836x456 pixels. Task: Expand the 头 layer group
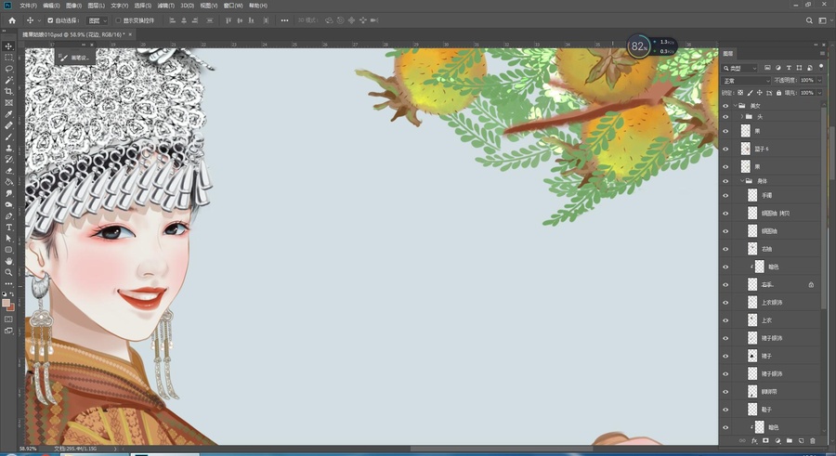coord(741,116)
